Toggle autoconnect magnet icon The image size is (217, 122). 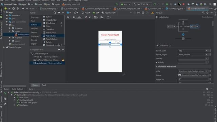pos(74,17)
